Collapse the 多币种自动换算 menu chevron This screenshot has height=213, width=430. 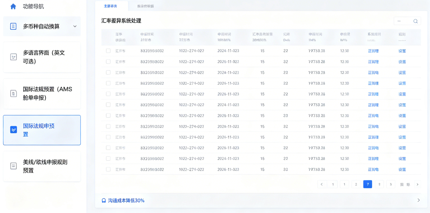coord(75,26)
